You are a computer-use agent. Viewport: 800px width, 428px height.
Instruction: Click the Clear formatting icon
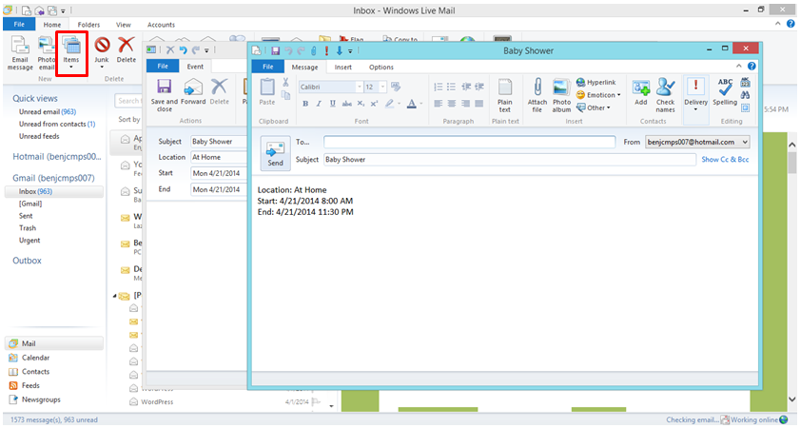pyautogui.click(x=396, y=87)
